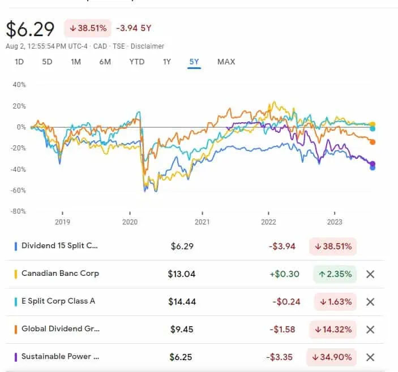Screen dimensions: 398x372
Task: Click blue color marker for Dividend 15 Split
Action: tap(16, 246)
